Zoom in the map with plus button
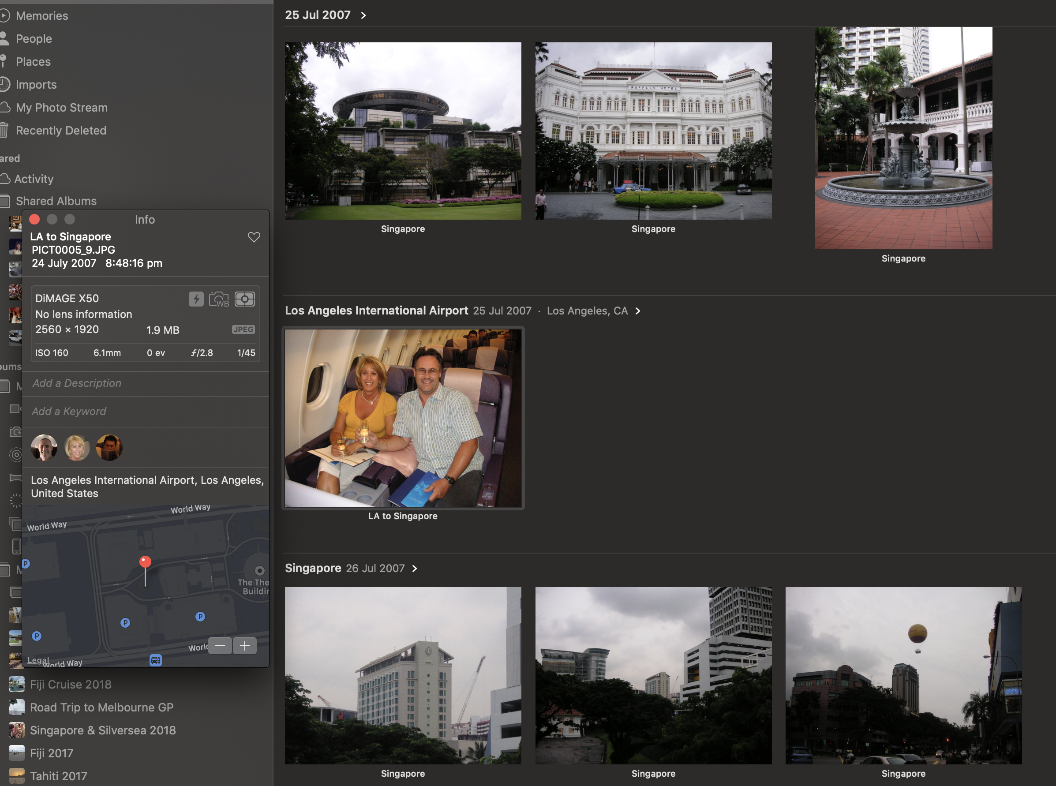The width and height of the screenshot is (1056, 786). pos(245,646)
